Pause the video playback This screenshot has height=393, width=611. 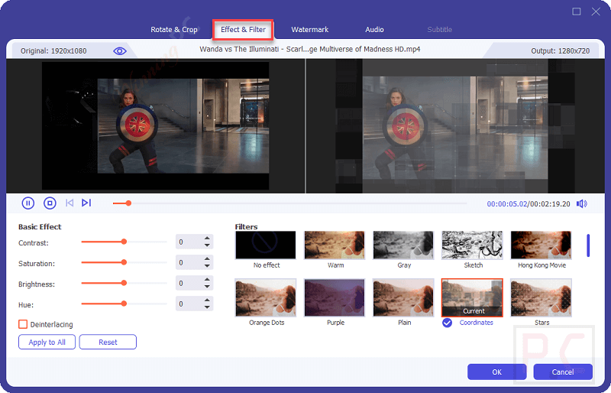[x=28, y=203]
